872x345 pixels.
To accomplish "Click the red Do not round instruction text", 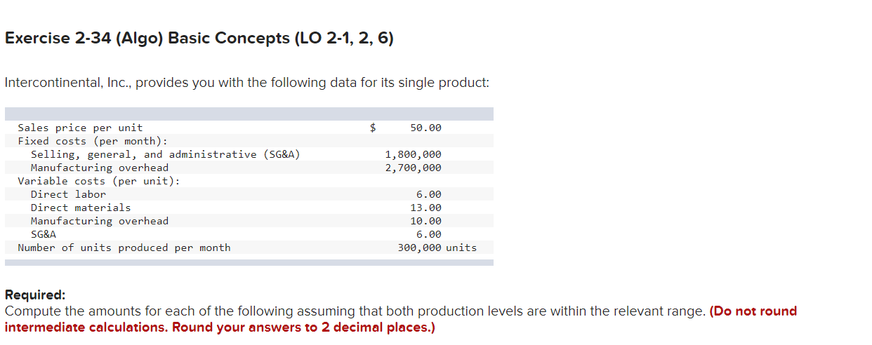I will tap(753, 311).
